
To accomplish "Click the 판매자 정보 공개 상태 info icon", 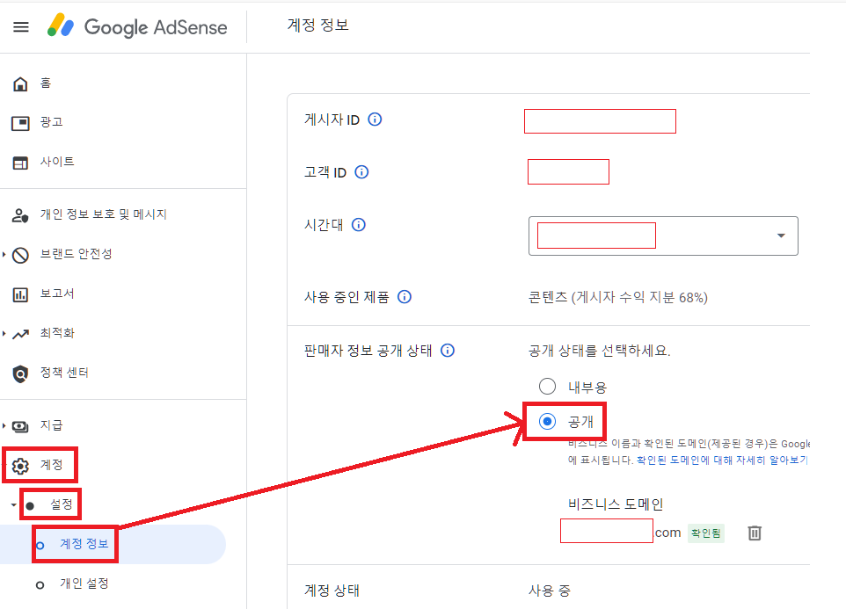I will (448, 351).
